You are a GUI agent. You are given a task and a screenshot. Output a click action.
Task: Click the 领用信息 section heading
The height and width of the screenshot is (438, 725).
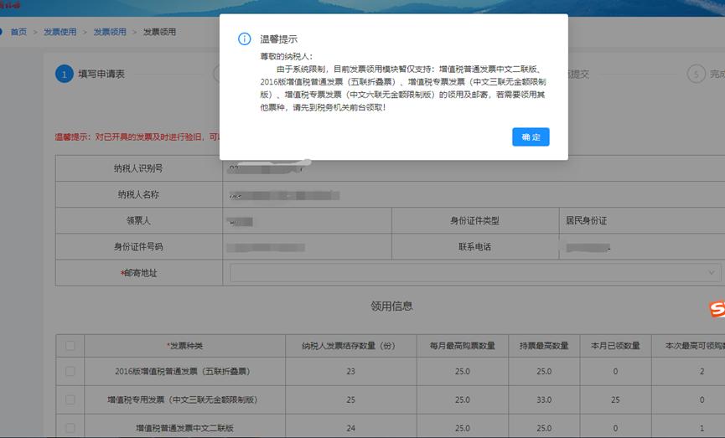coord(391,306)
